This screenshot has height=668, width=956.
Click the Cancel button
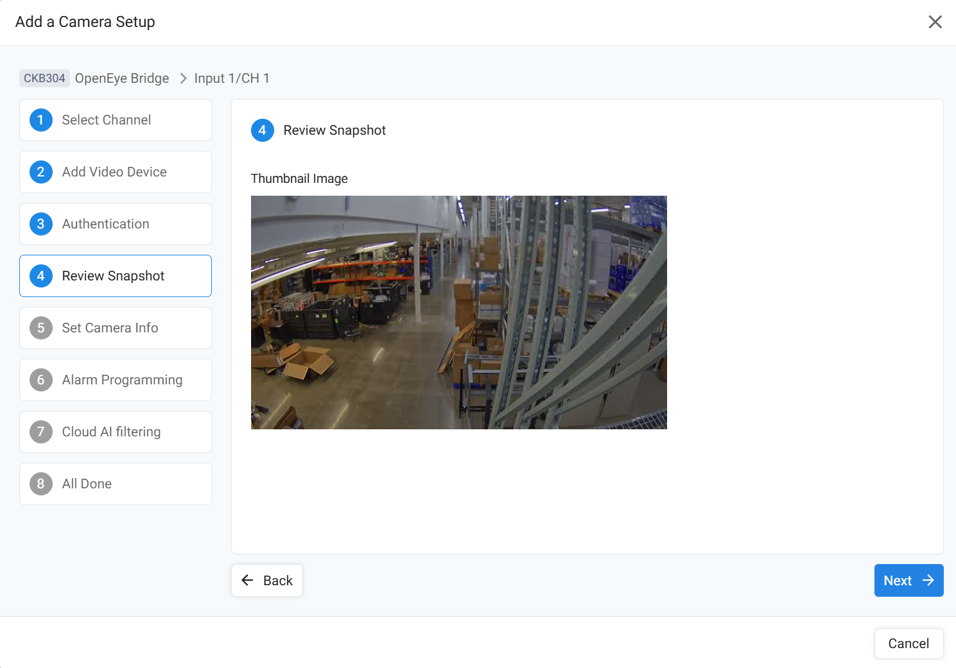[x=908, y=644]
